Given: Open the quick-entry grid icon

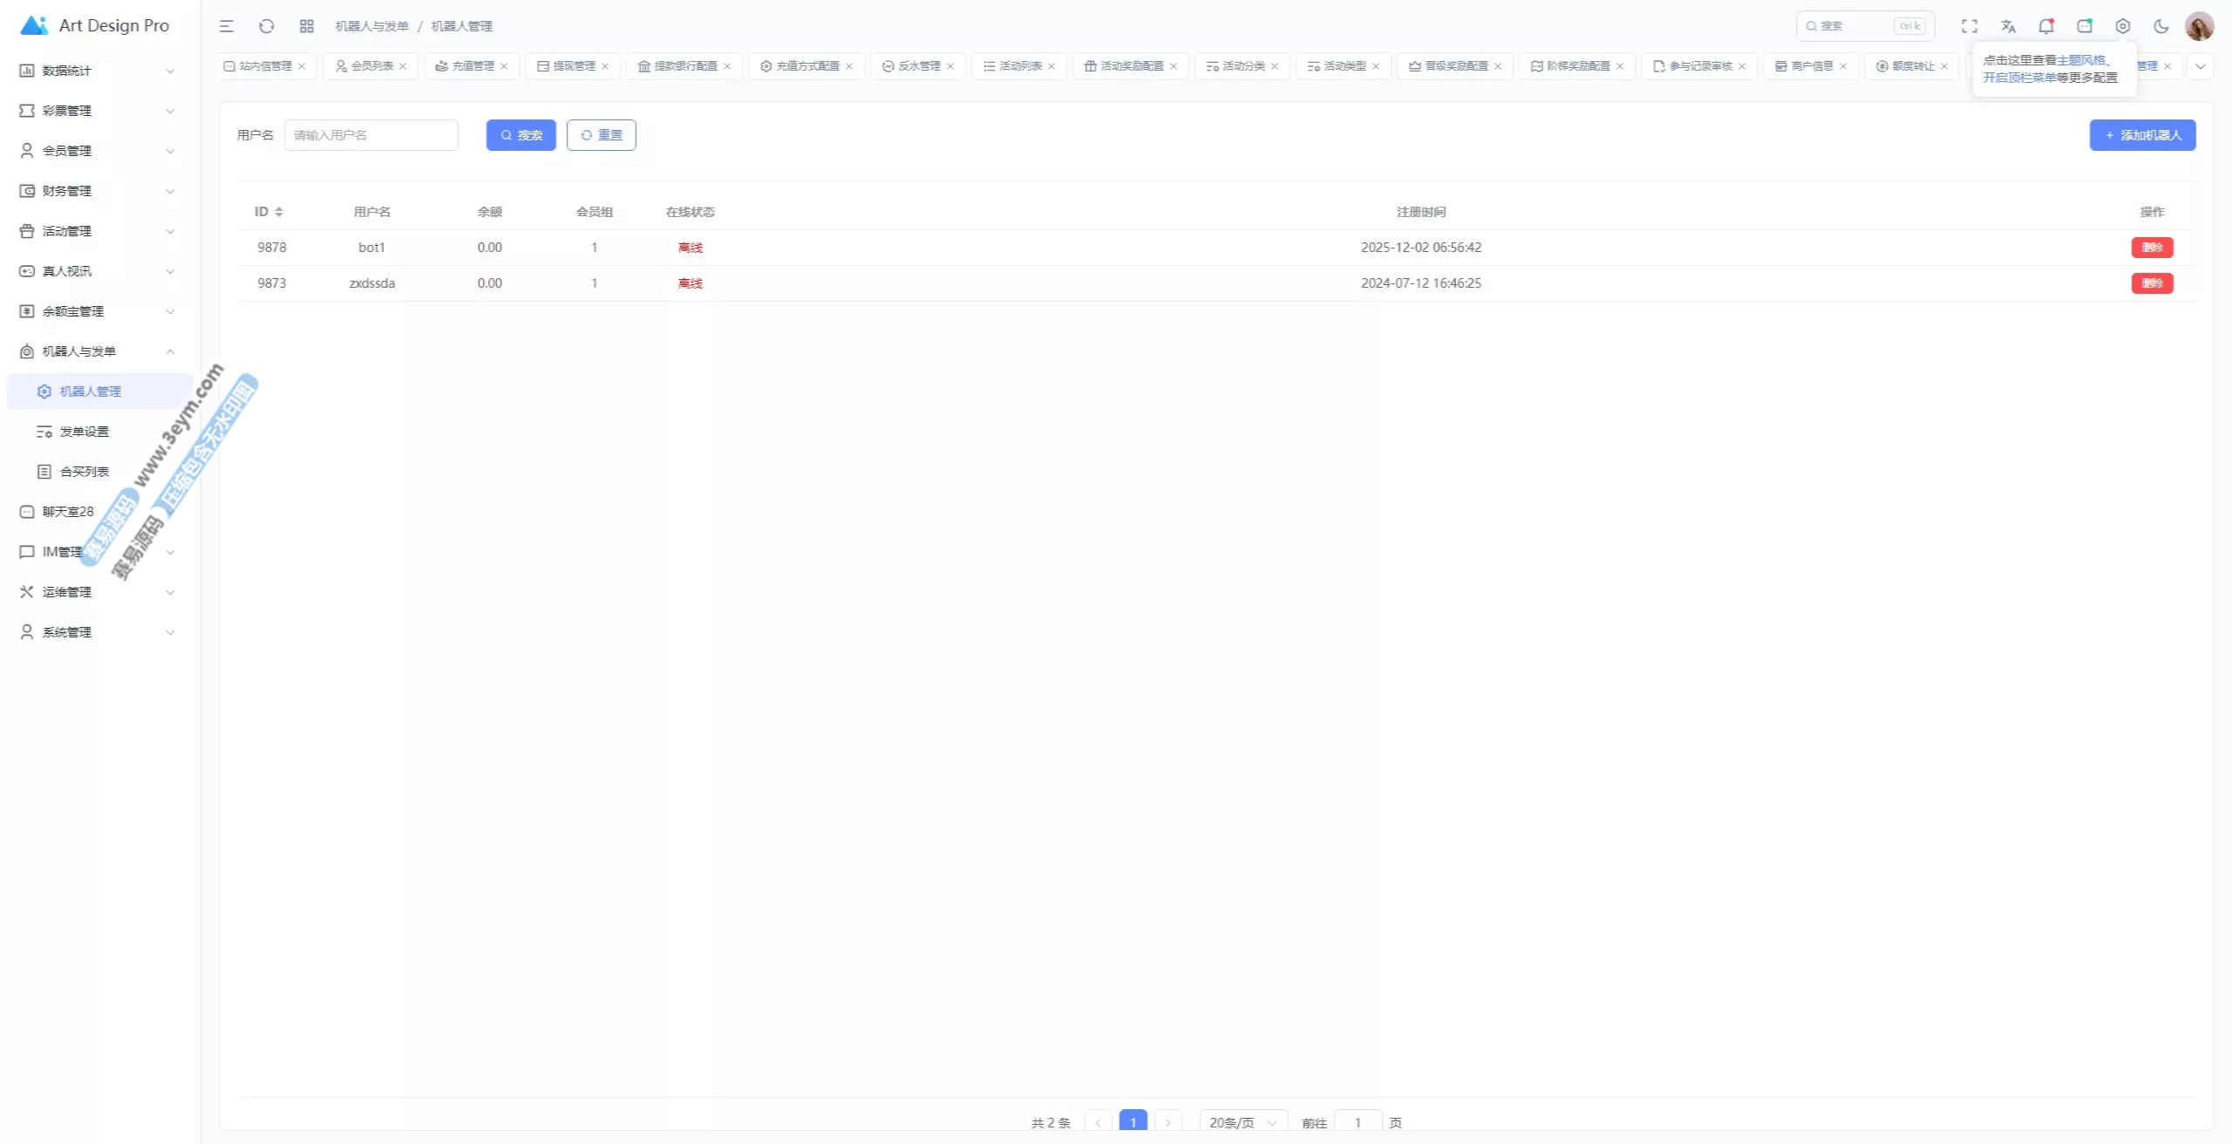Looking at the screenshot, I should click(306, 26).
